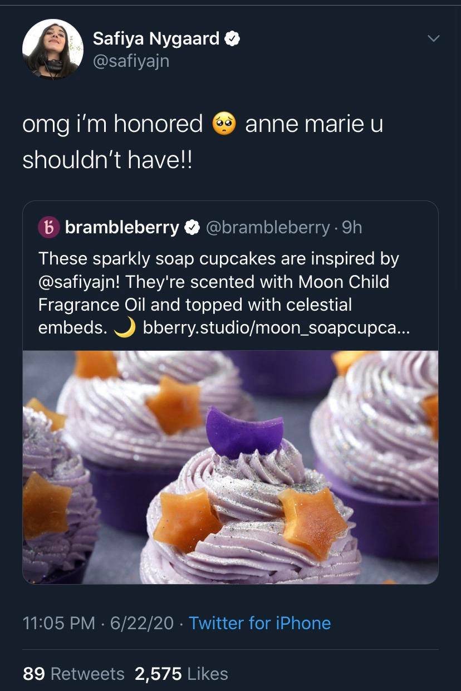Open the brambleberry account name
Image resolution: width=461 pixels, height=691 pixels.
[122, 227]
